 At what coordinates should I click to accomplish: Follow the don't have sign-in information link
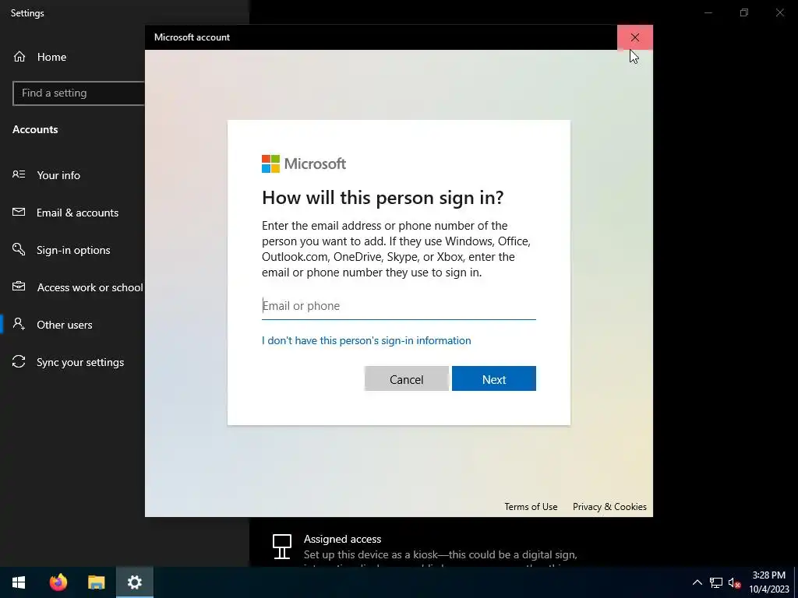pos(366,340)
